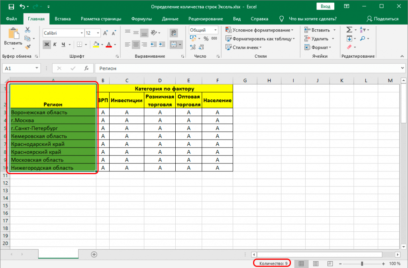Undo the last action
The width and height of the screenshot is (408, 268).
point(22,7)
